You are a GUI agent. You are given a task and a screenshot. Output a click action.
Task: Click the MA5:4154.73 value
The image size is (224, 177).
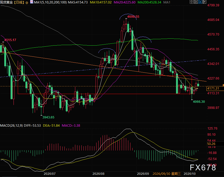pos(78,2)
